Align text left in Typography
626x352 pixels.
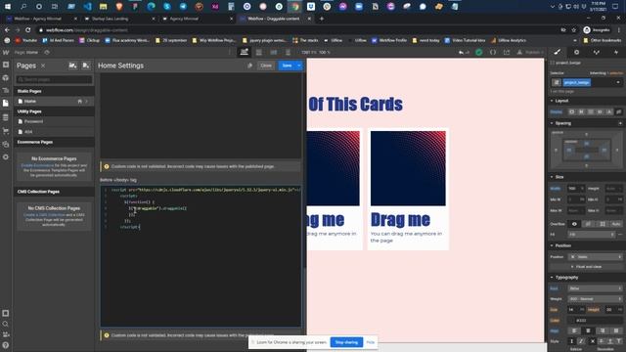[574, 330]
